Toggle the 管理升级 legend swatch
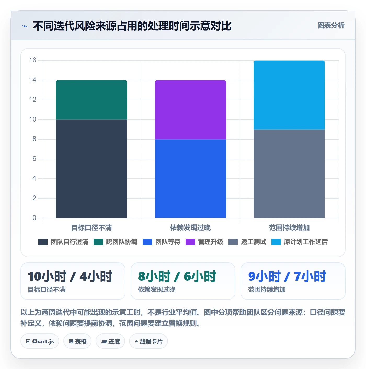This screenshot has width=366, height=369. pyautogui.click(x=190, y=242)
